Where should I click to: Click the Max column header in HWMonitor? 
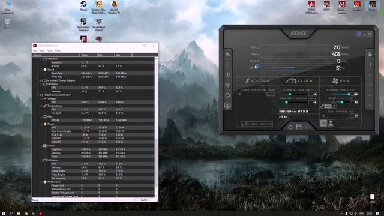click(124, 55)
